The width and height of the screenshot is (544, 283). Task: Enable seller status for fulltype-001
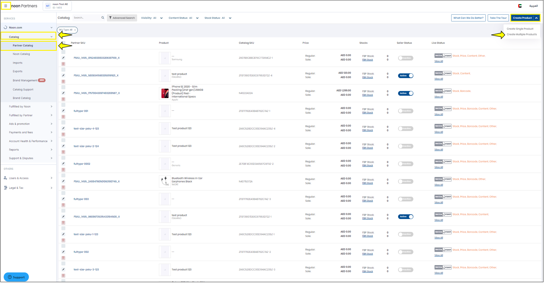405,111
